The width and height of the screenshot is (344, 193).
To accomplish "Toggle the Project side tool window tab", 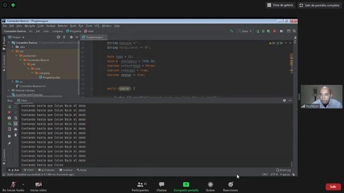I will tap(4, 43).
